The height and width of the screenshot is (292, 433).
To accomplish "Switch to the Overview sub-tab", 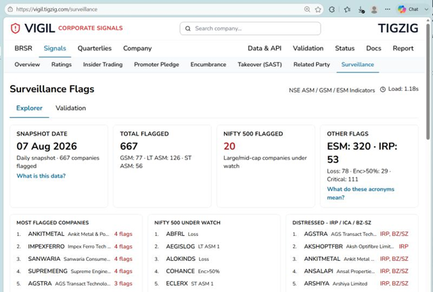I will tap(27, 65).
